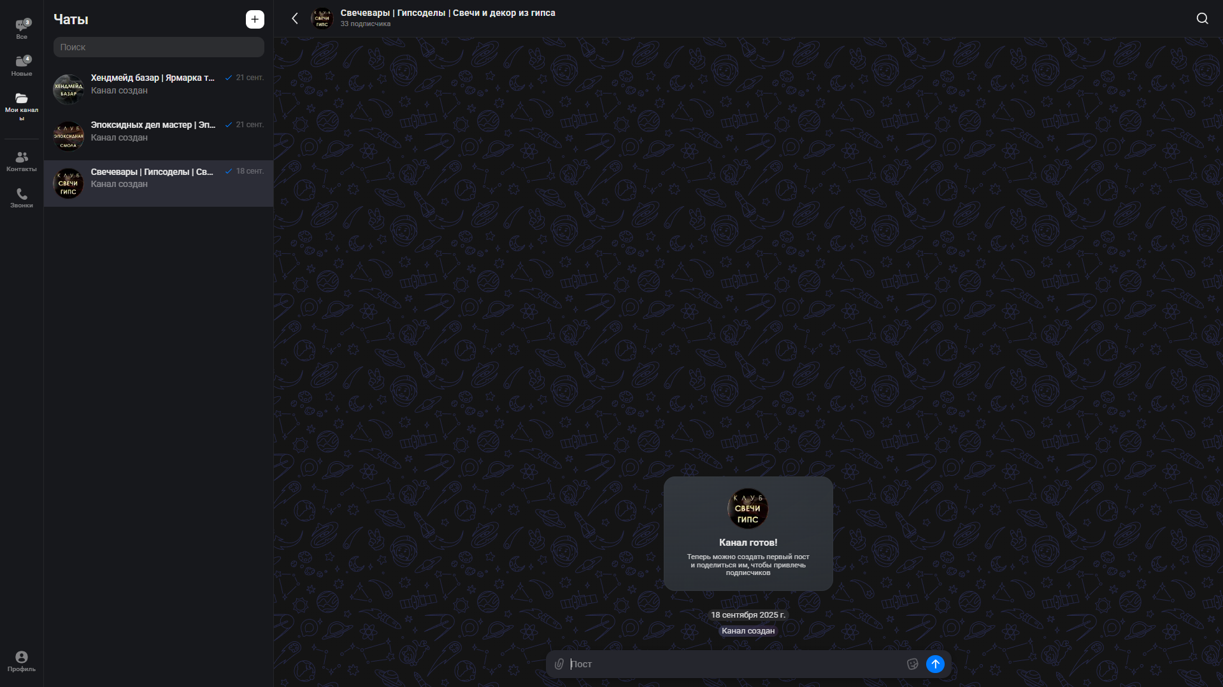Send the post with the blue arrow
The image size is (1223, 687).
[x=935, y=664]
